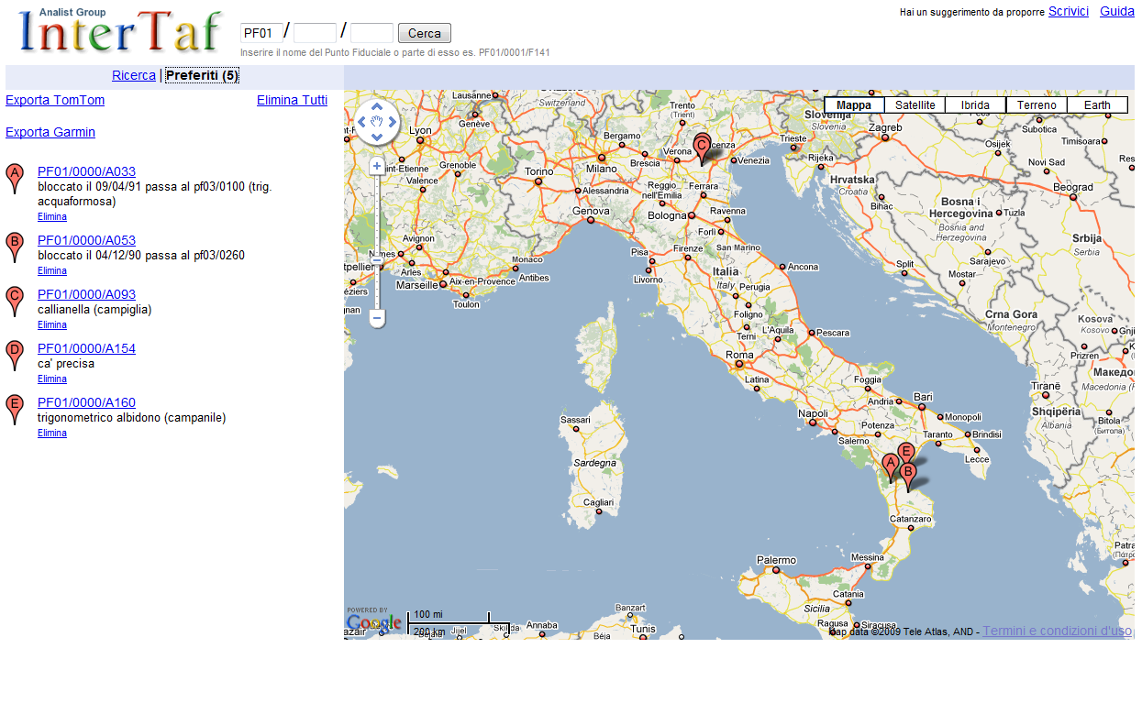
Task: Switch the map to Ibrida view
Action: pyautogui.click(x=976, y=105)
